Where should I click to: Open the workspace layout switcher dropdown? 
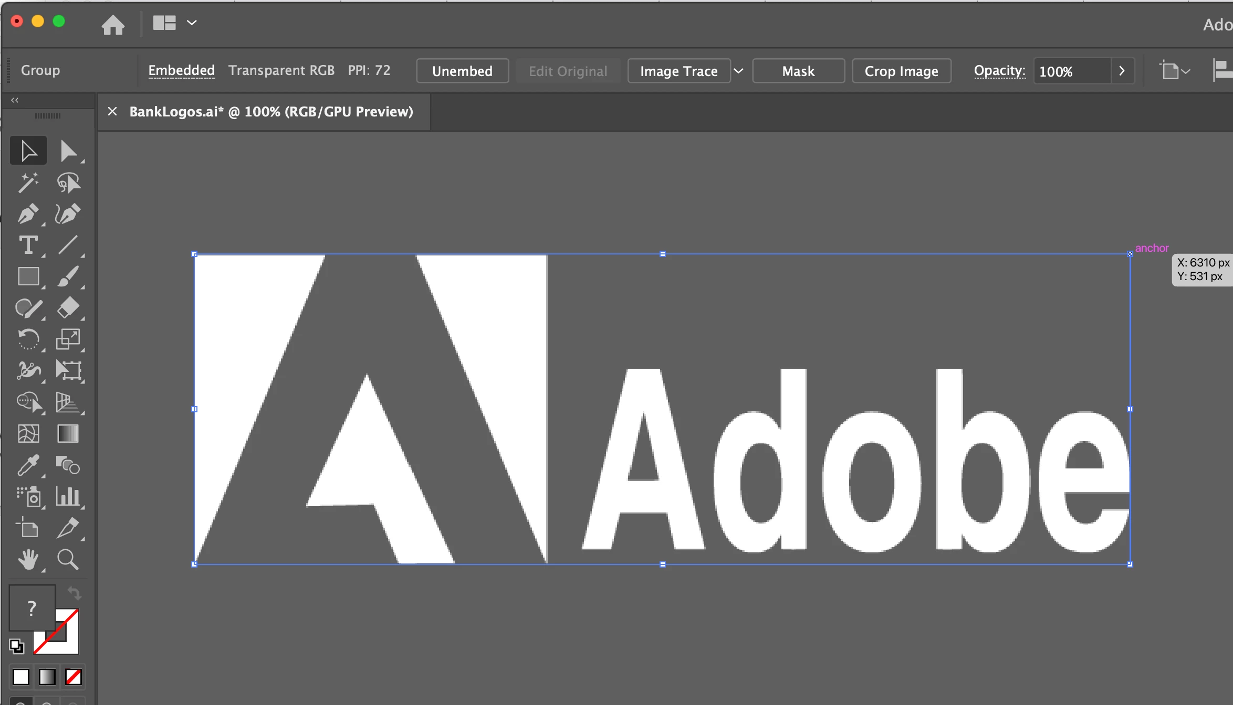click(192, 23)
